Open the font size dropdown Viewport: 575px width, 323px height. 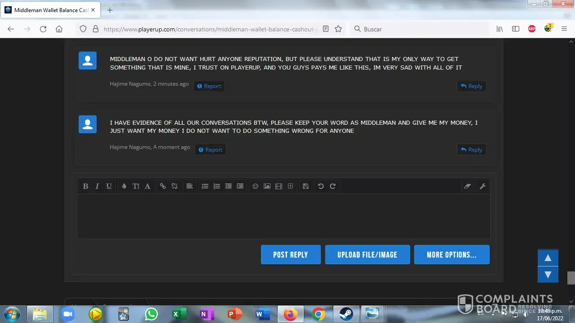pos(136,186)
